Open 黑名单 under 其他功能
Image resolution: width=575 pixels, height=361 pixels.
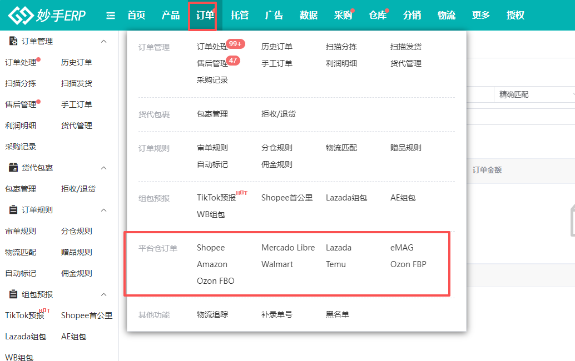tap(338, 314)
